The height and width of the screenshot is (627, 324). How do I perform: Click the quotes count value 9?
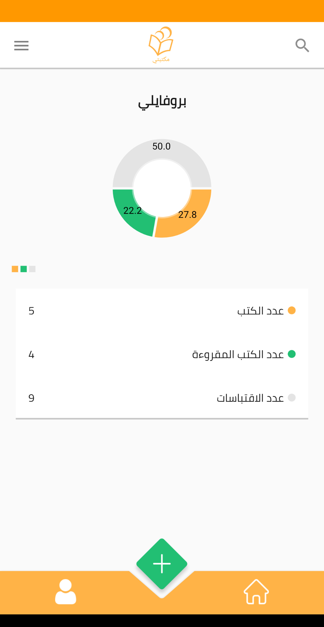coord(31,398)
